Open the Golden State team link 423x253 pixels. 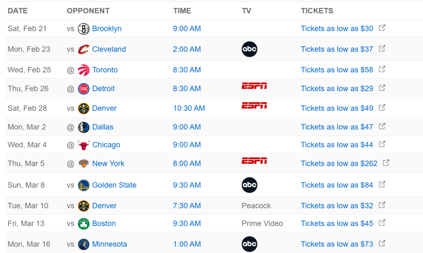(x=114, y=185)
